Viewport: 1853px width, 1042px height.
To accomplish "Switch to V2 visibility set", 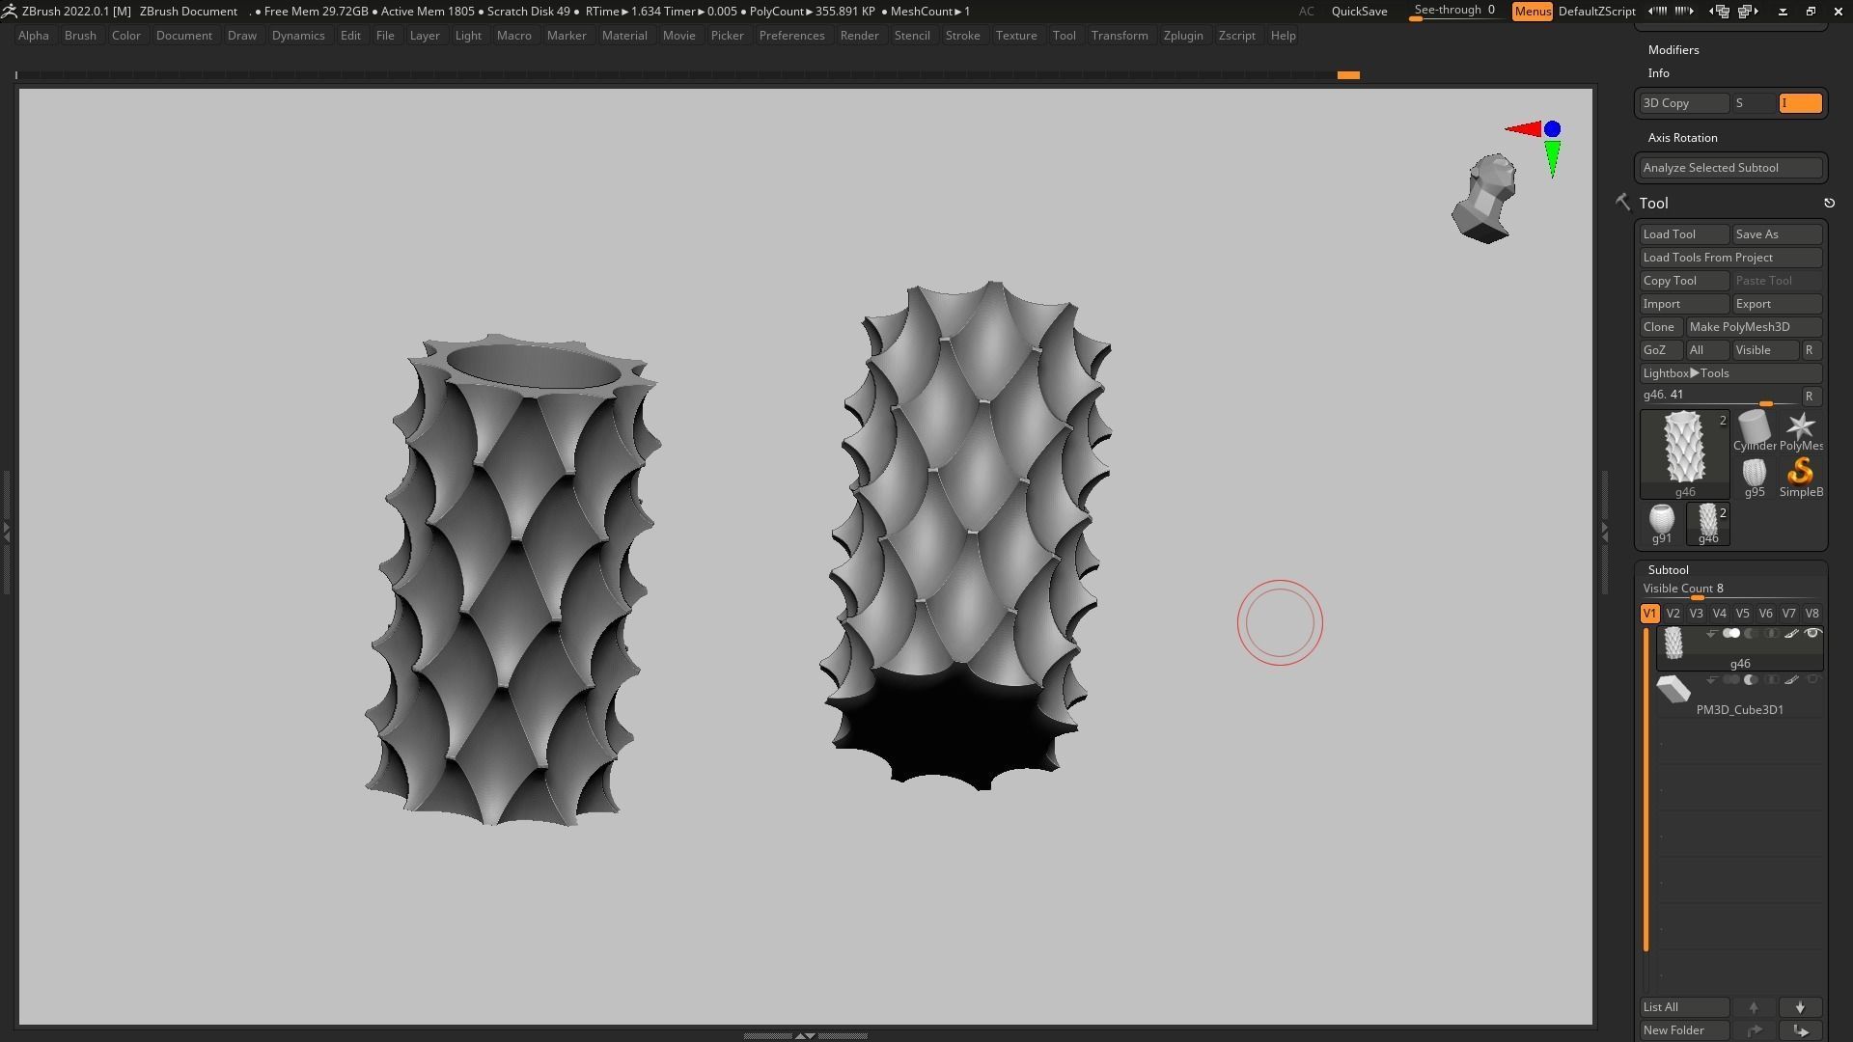I will pos(1673,614).
